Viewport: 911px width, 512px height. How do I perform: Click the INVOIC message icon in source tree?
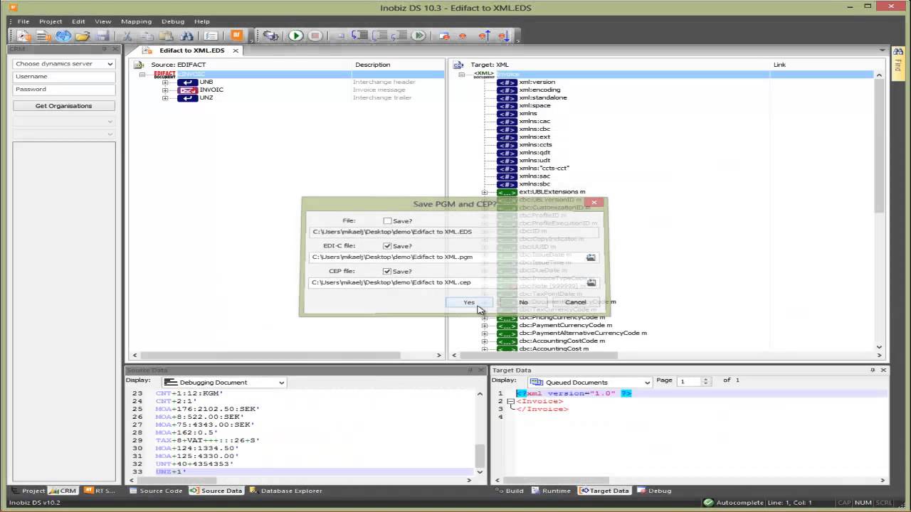tap(187, 90)
